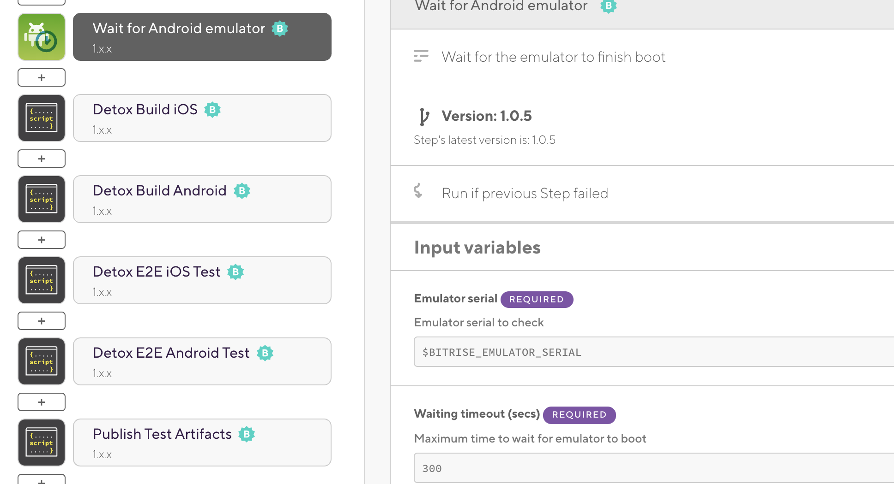Image resolution: width=894 pixels, height=484 pixels.
Task: Click the REQUIRED tag beside Waiting timeout
Action: coord(579,415)
